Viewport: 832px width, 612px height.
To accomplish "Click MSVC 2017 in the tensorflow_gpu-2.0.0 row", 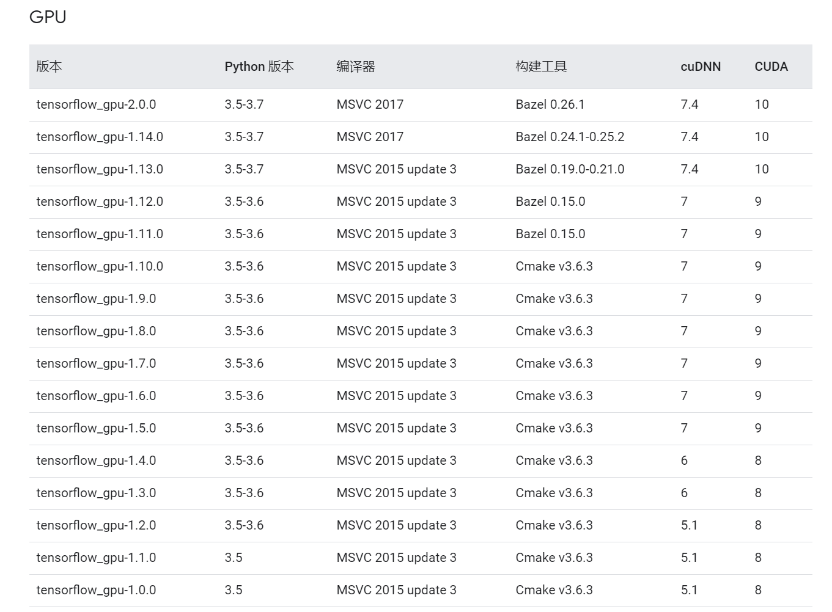I will [370, 104].
